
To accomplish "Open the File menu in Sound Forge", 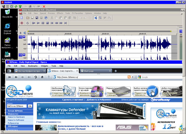I will coord(25,13).
